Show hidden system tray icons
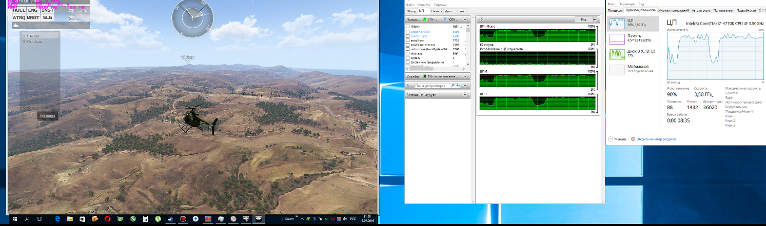Viewport: 766px width, 226px height. coord(302,219)
